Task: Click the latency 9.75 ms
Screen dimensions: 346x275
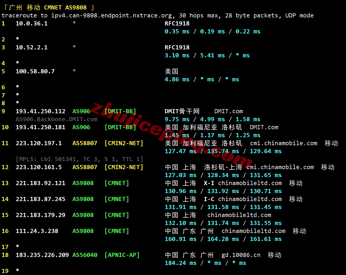Action: pyautogui.click(x=177, y=119)
